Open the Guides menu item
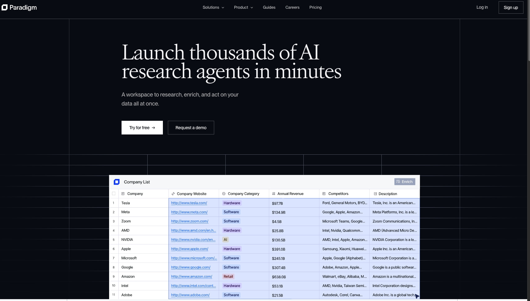 (x=269, y=7)
